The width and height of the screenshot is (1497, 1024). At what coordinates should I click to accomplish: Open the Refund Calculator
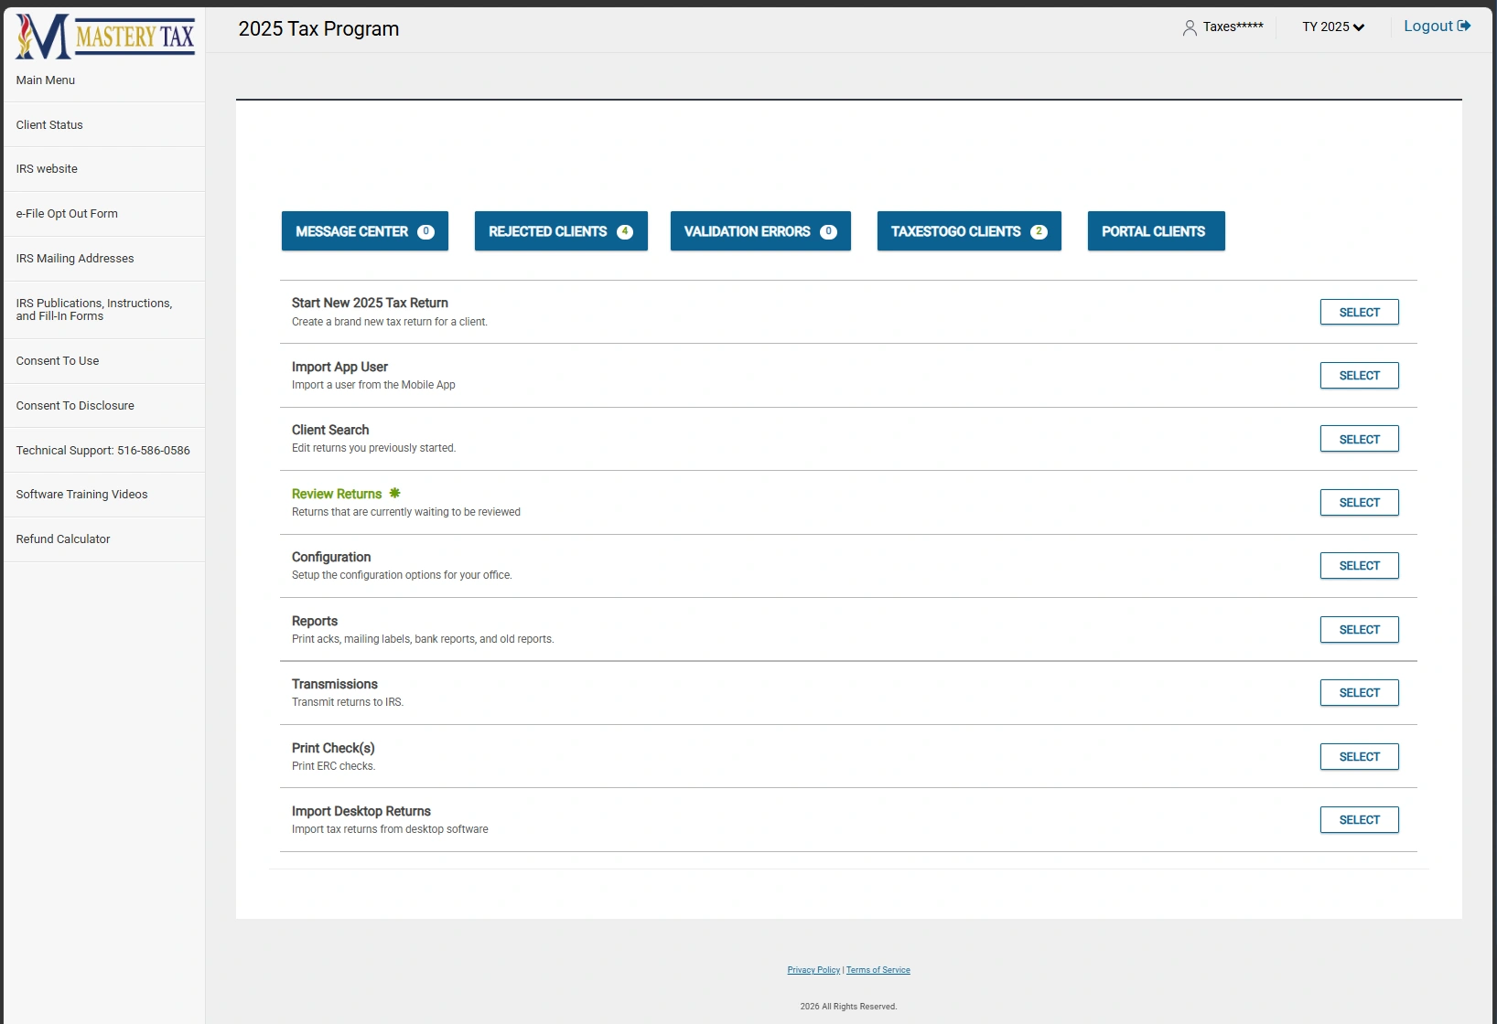pos(104,539)
